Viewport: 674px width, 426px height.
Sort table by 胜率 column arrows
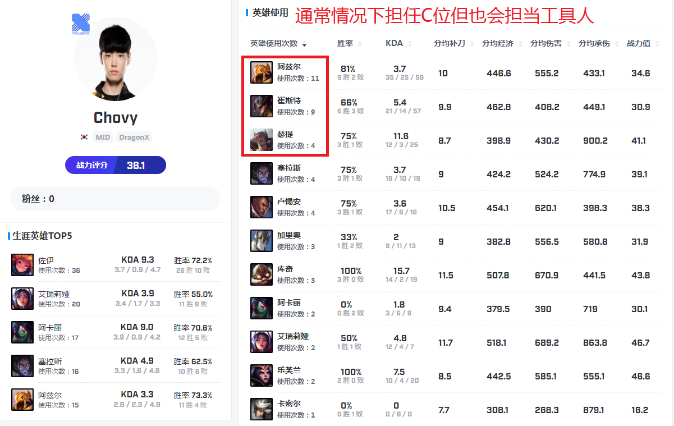360,44
